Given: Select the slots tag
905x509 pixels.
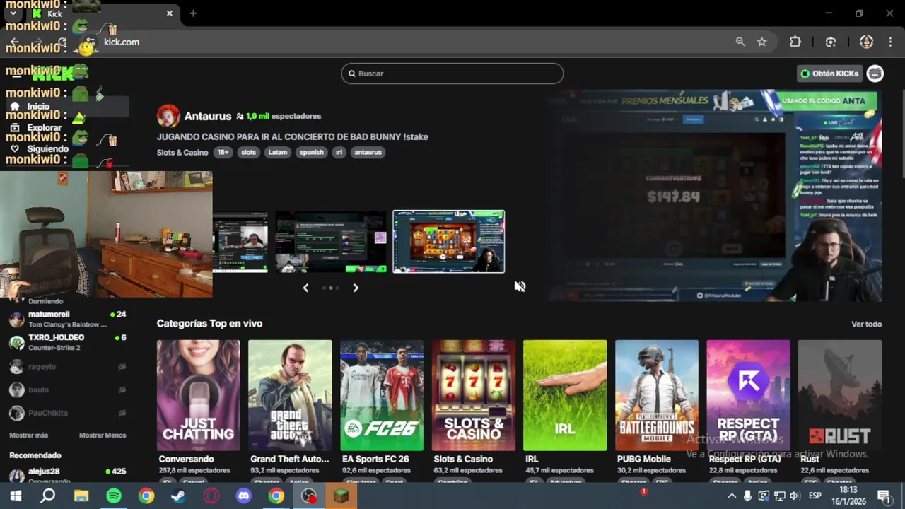Looking at the screenshot, I should [248, 152].
